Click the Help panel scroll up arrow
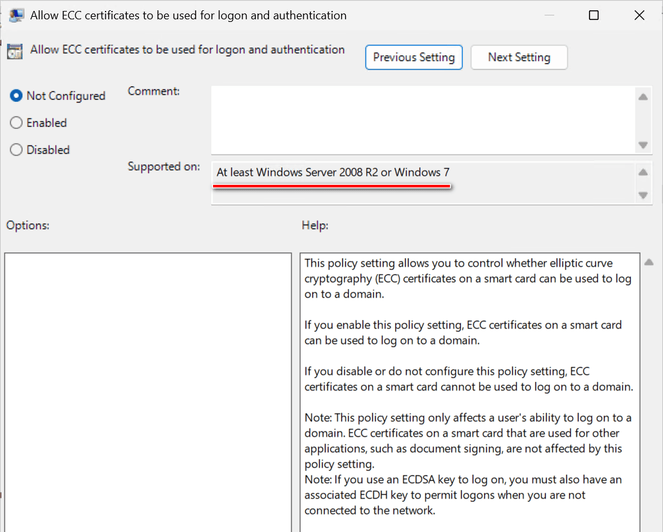This screenshot has height=532, width=663. click(x=649, y=262)
